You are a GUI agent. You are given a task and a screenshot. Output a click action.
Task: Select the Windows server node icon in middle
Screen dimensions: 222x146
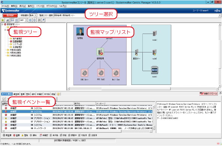click(x=154, y=52)
